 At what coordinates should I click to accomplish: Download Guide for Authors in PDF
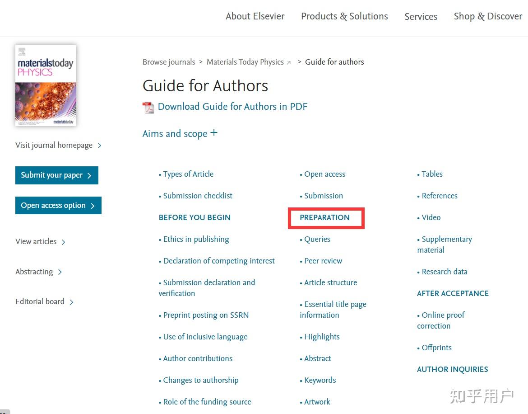(x=233, y=107)
